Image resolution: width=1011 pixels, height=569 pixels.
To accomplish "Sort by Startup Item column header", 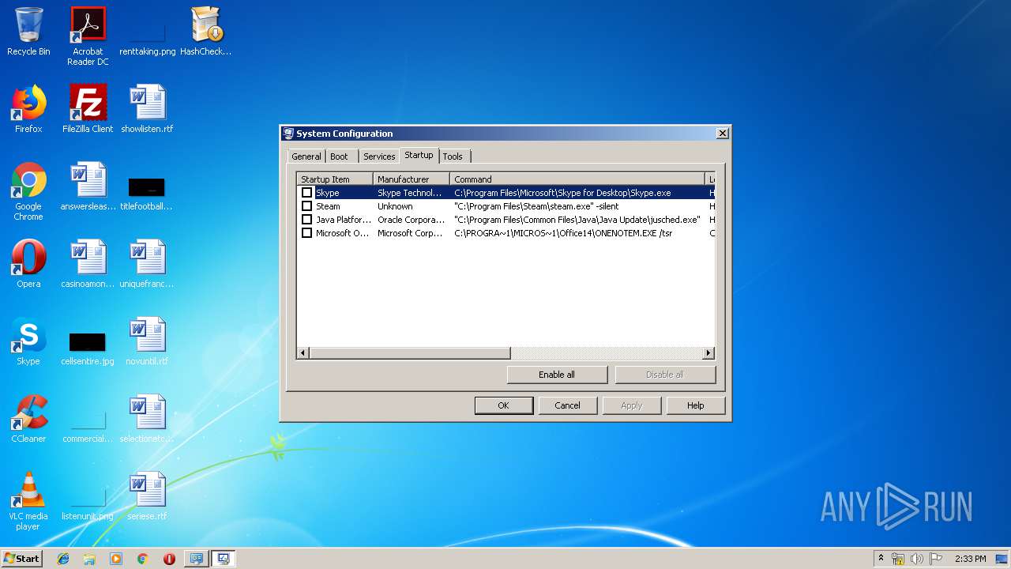I will 335,179.
